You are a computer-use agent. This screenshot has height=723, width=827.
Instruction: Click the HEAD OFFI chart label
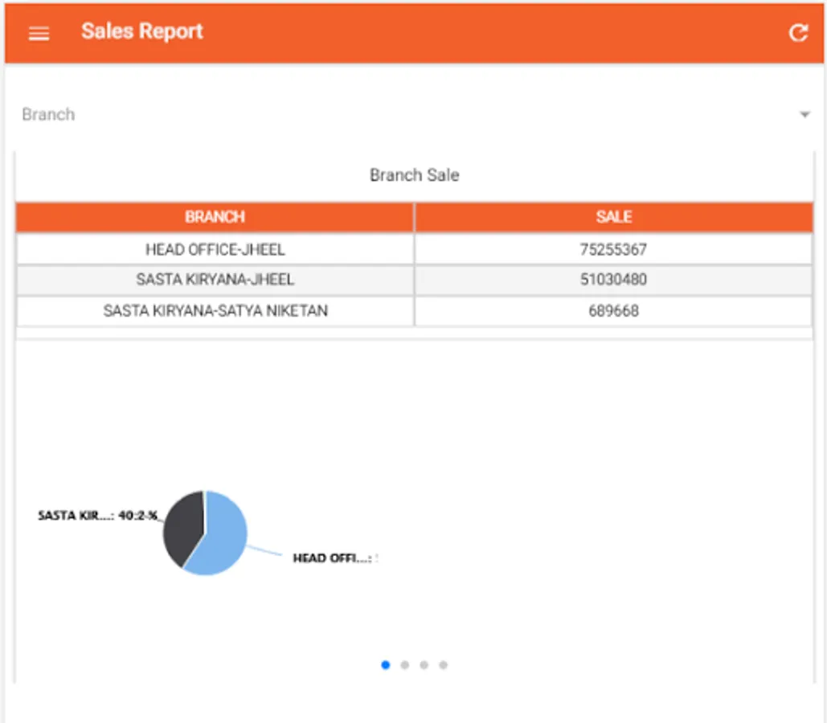coord(333,558)
